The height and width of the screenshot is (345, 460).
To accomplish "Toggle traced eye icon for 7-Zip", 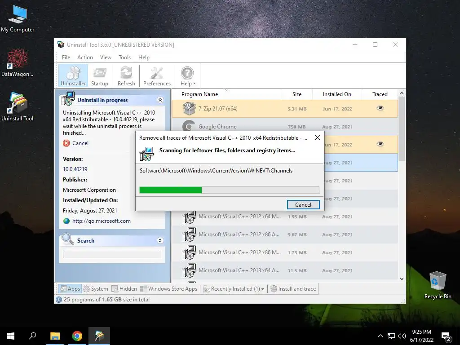I will coord(380,108).
